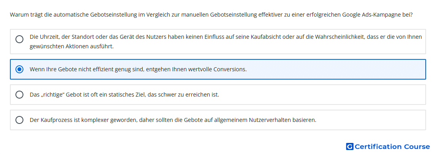The image size is (436, 154).
Task: Click blank space inside highlighted blue answer box
Action: [x=334, y=69]
